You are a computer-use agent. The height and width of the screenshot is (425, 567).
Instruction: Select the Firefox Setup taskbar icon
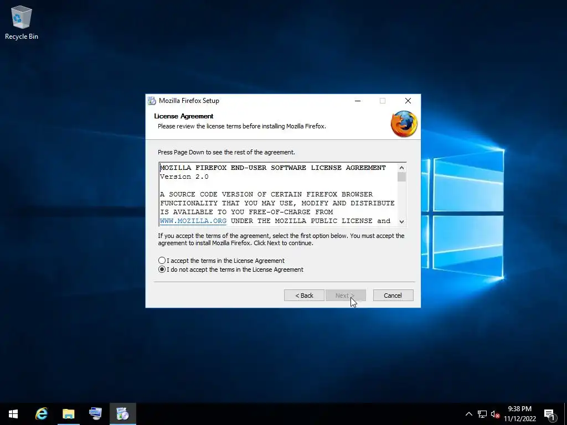122,414
